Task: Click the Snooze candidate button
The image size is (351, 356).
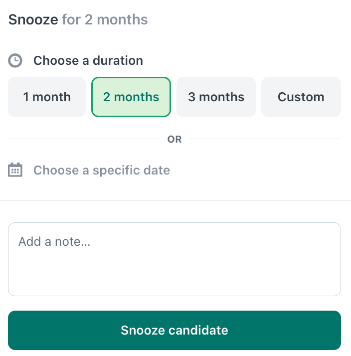Action: (175, 331)
